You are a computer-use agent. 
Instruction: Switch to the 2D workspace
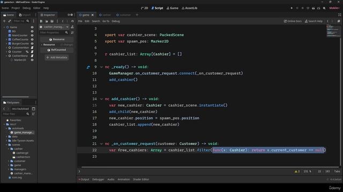click(144, 8)
